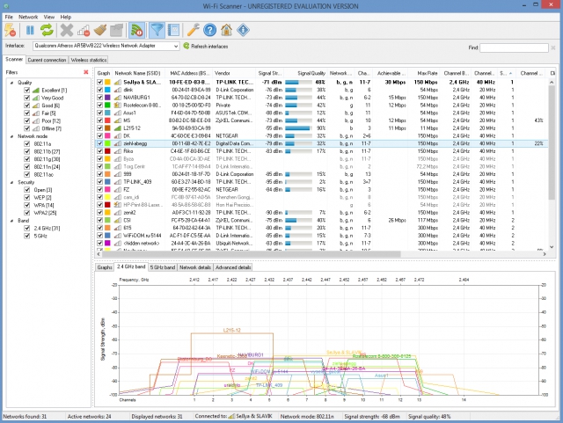Sort by the S... column with arrow

[x=507, y=73]
